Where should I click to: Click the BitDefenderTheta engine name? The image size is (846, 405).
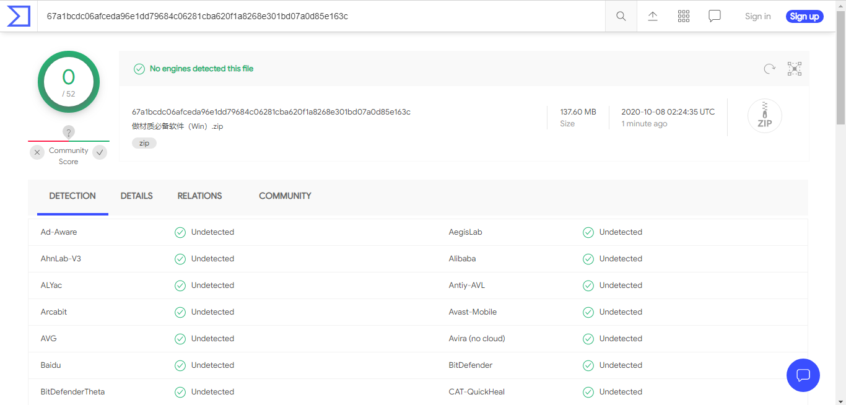click(x=73, y=392)
